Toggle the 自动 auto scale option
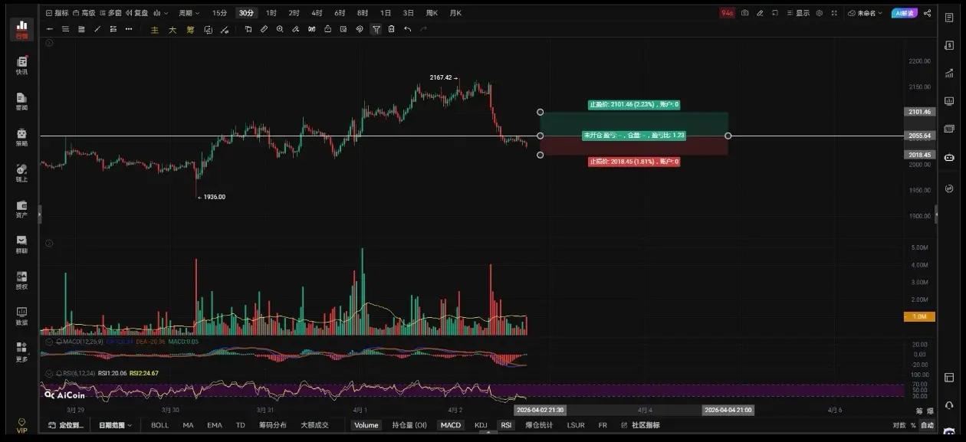Image resolution: width=966 pixels, height=442 pixels. coord(927,424)
